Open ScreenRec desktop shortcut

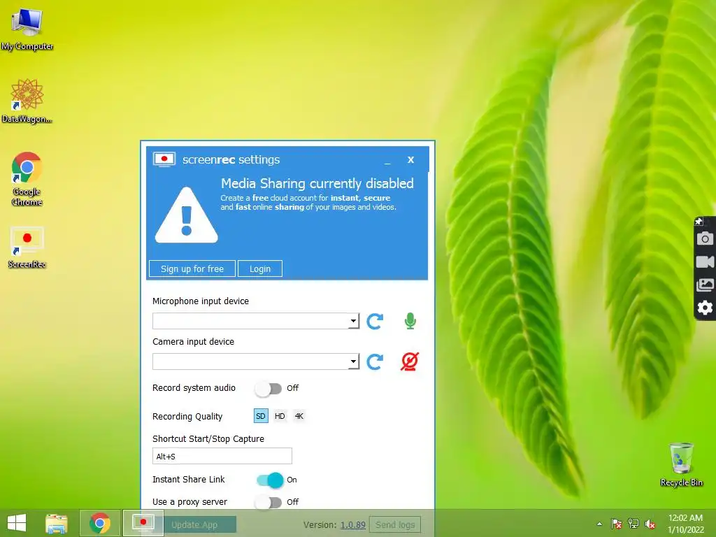[x=27, y=248]
